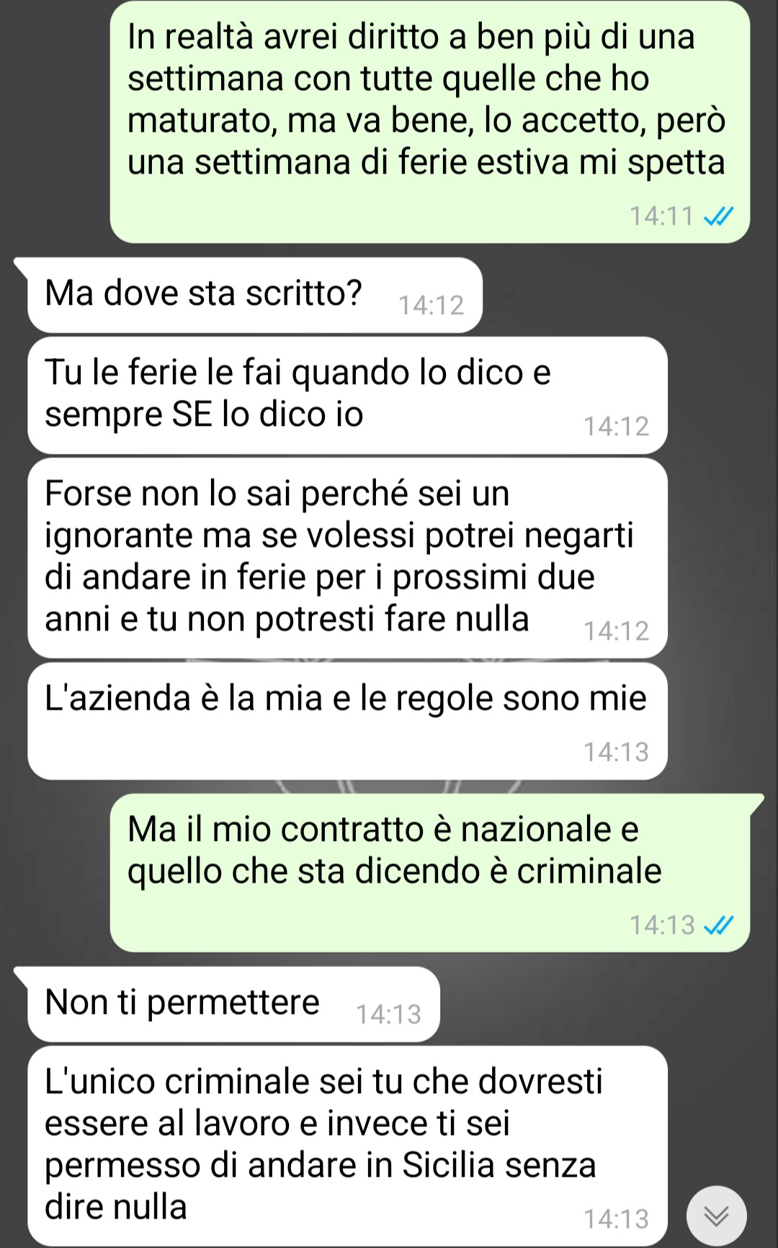Screen dimensions: 778x1248
Task: Tap the 14:12 timestamp on 'Ma dove sta scritto?'
Action: point(432,306)
